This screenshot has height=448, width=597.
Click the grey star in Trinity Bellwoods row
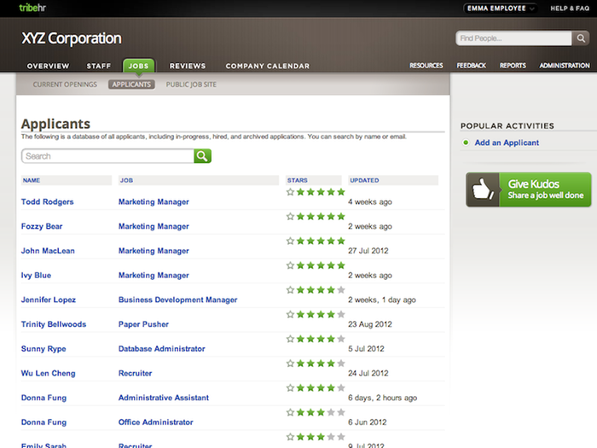[x=341, y=314]
